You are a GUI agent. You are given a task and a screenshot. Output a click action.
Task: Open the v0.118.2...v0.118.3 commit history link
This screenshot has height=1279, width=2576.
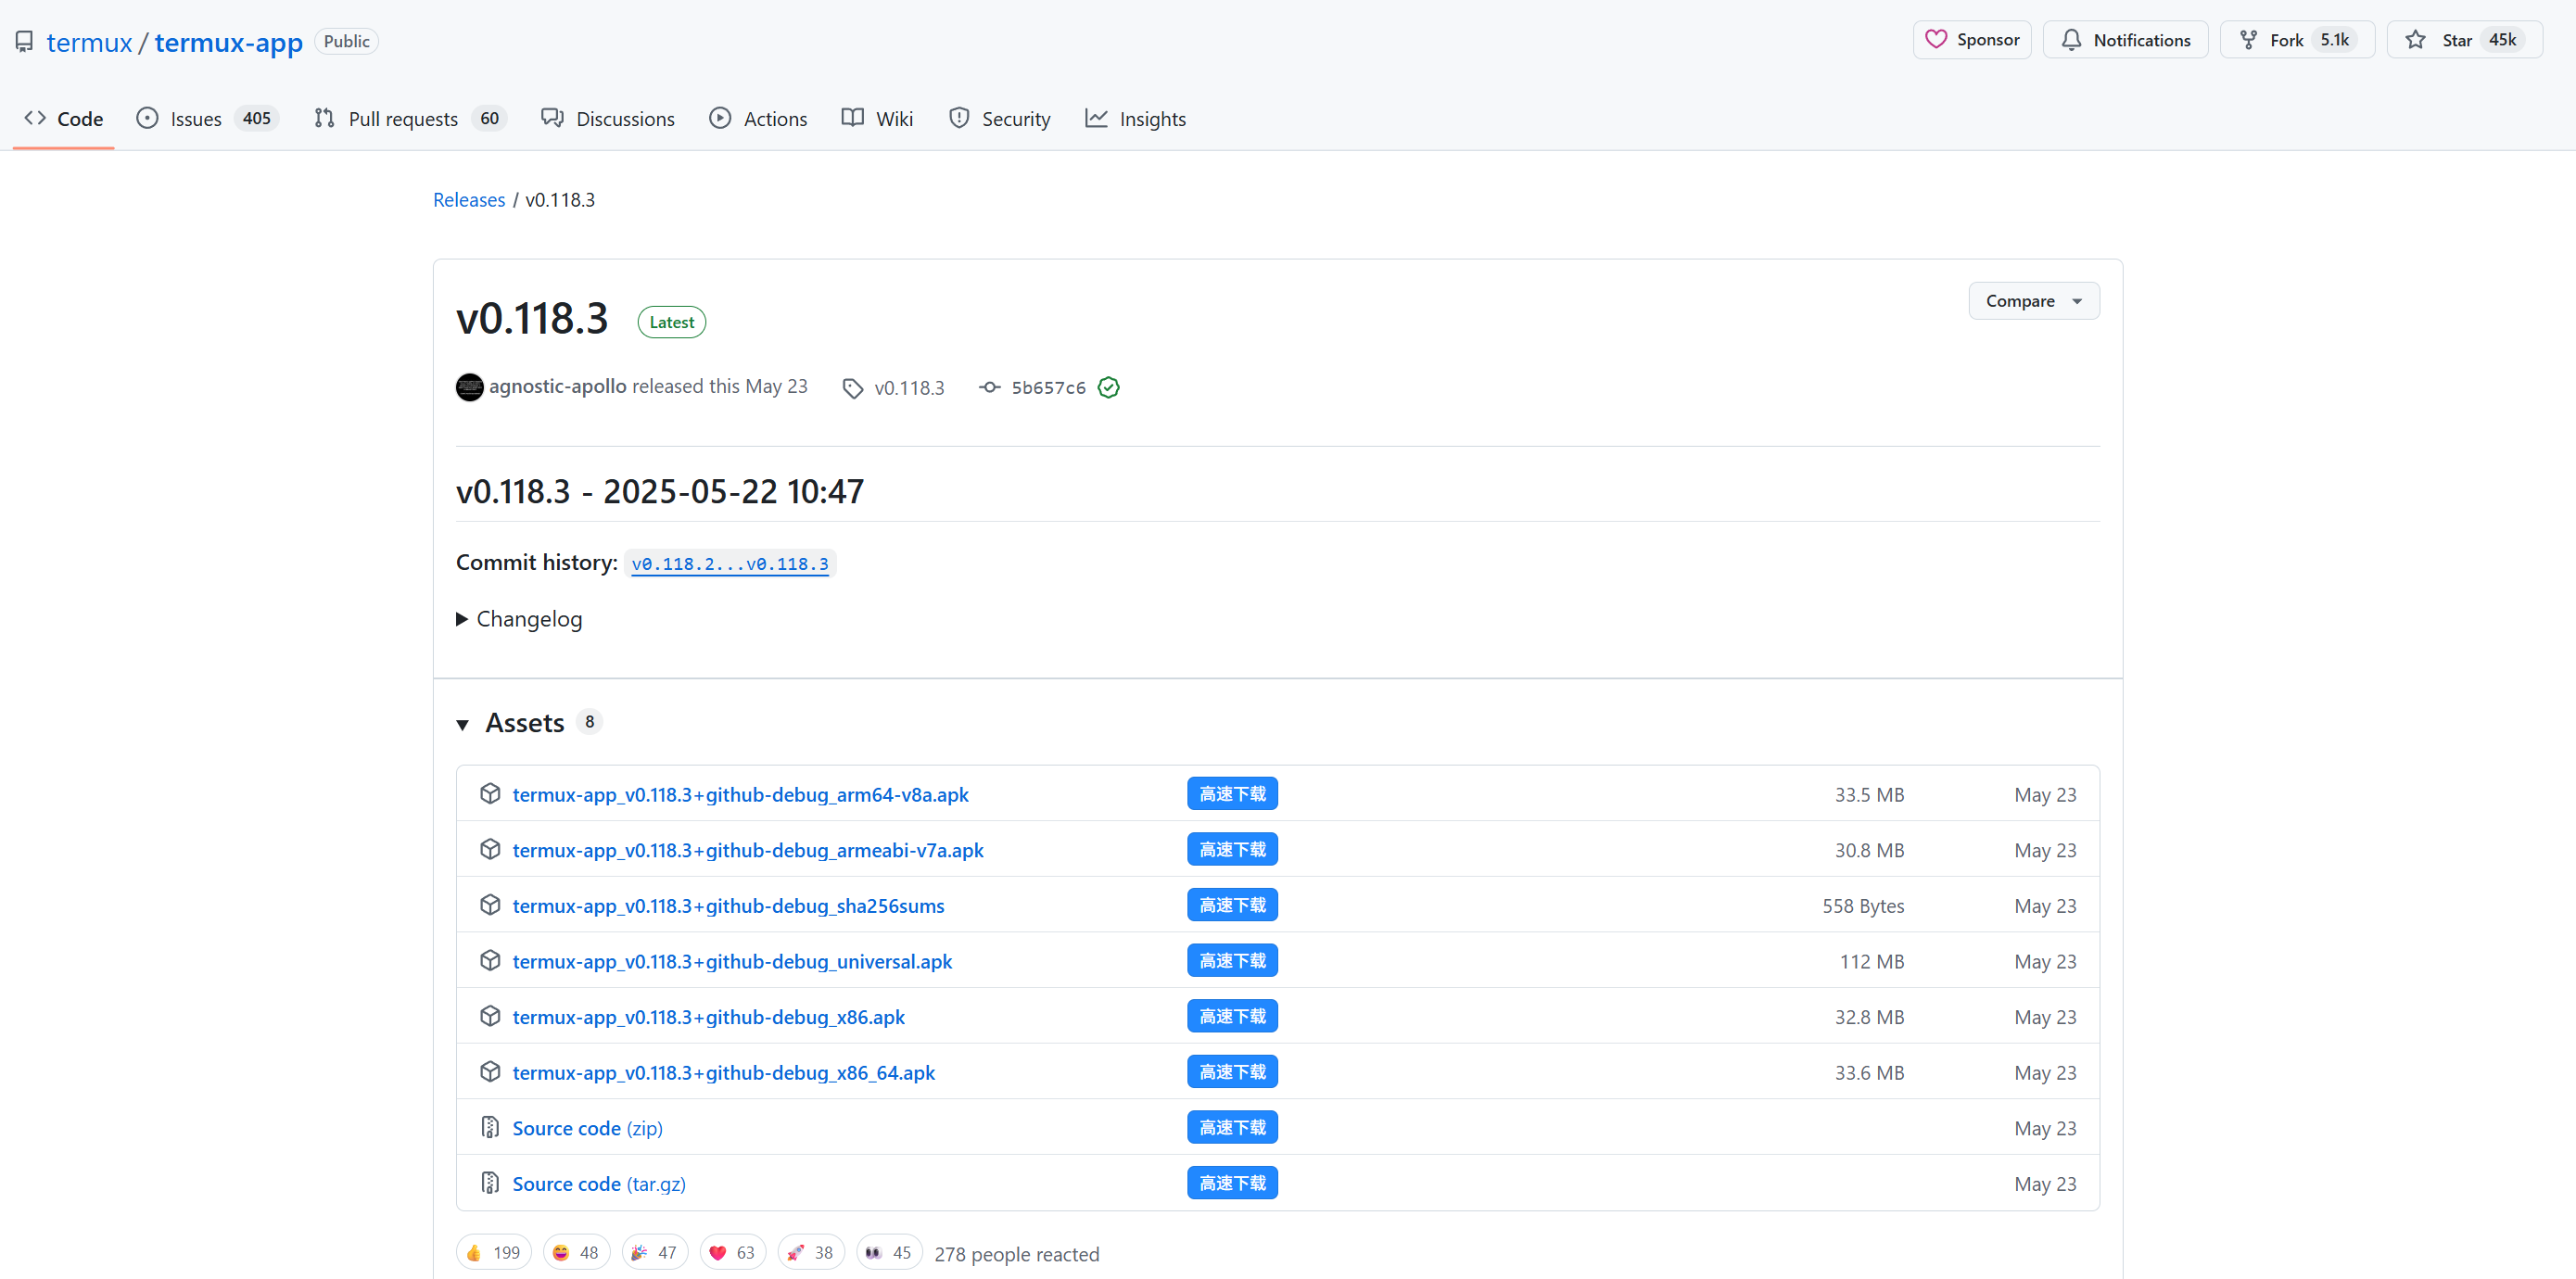pos(729,564)
